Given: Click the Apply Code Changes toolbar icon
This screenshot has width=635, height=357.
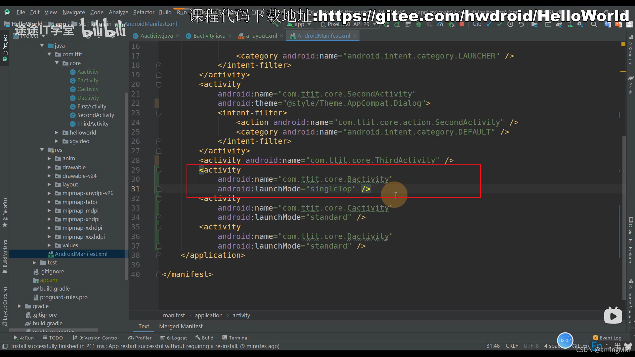Looking at the screenshot, I should coord(408,24).
